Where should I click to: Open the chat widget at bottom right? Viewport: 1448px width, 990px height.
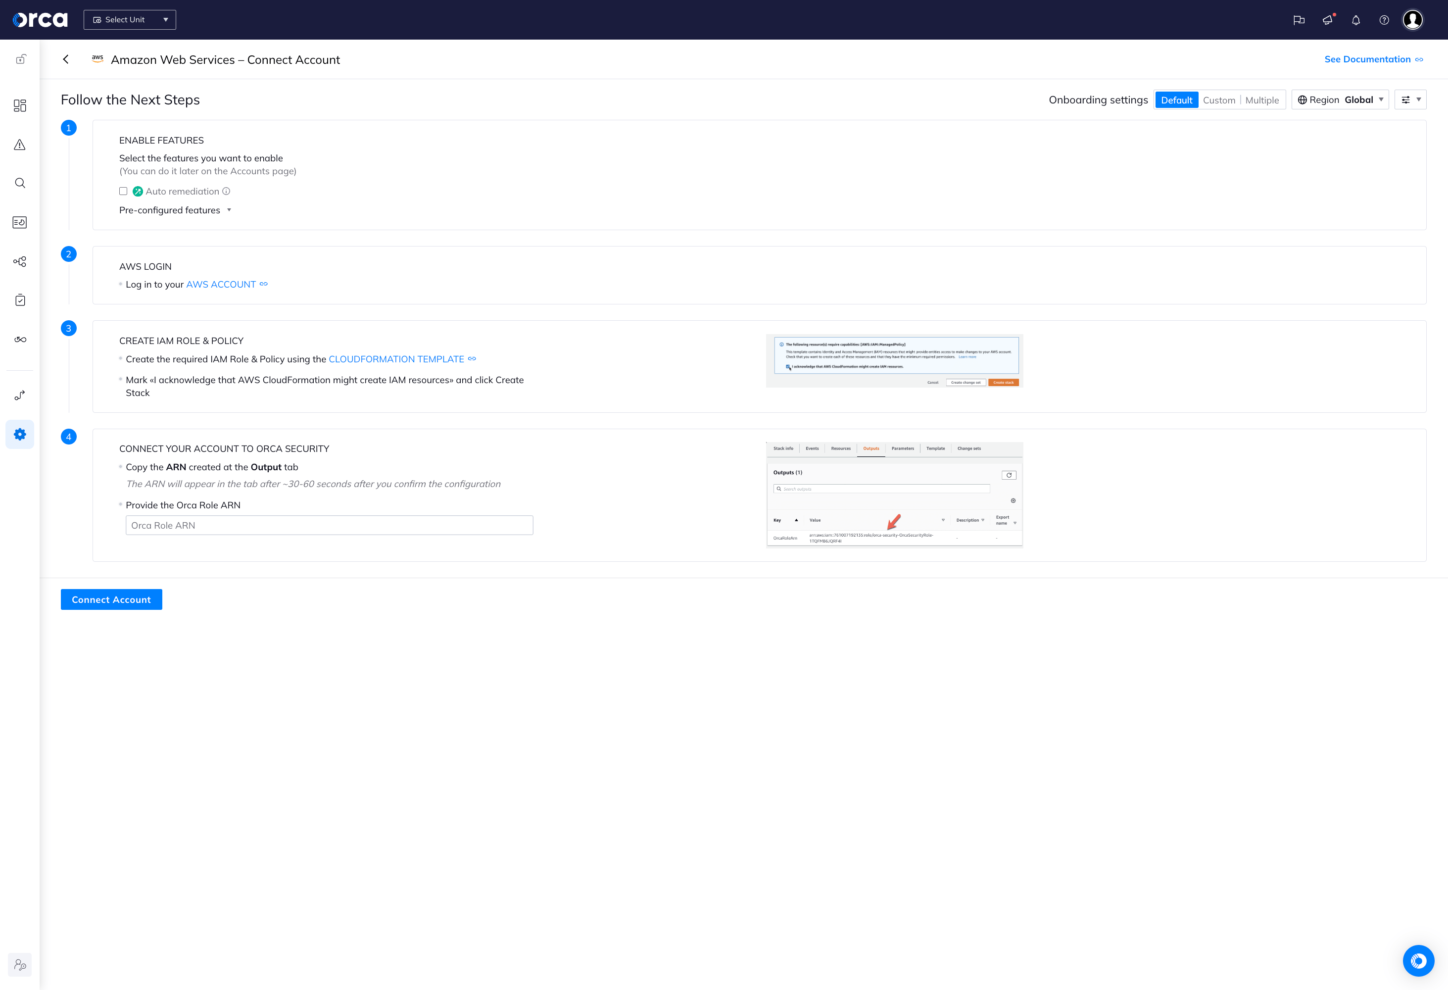(x=1419, y=960)
